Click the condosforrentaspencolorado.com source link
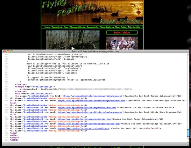Screen dimensions: 191x148 [84, 119]
